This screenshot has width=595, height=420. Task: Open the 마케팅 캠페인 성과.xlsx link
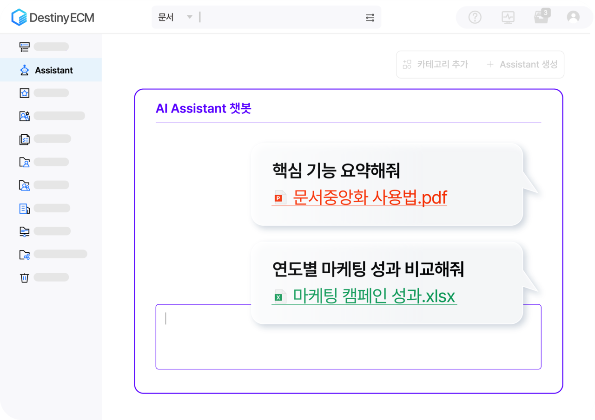click(x=374, y=296)
